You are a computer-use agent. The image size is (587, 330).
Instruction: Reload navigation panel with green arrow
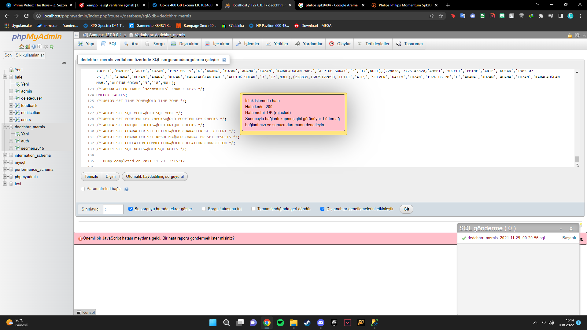click(52, 47)
